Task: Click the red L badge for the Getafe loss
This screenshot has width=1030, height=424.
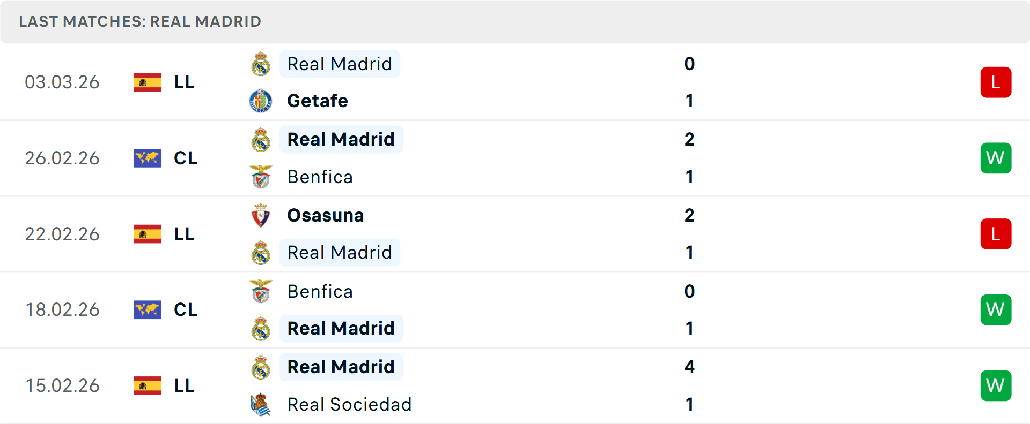Action: [x=996, y=82]
